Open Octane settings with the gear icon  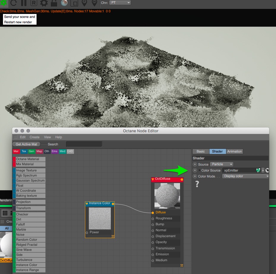click(44, 3)
